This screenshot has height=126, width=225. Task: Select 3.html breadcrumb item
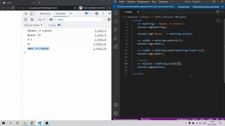coord(156,17)
